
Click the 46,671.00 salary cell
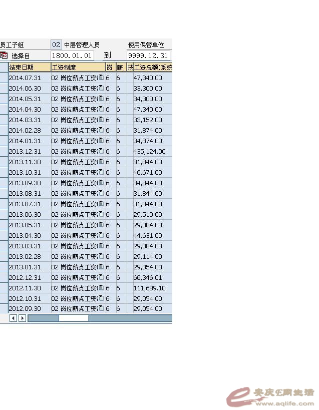(x=153, y=172)
